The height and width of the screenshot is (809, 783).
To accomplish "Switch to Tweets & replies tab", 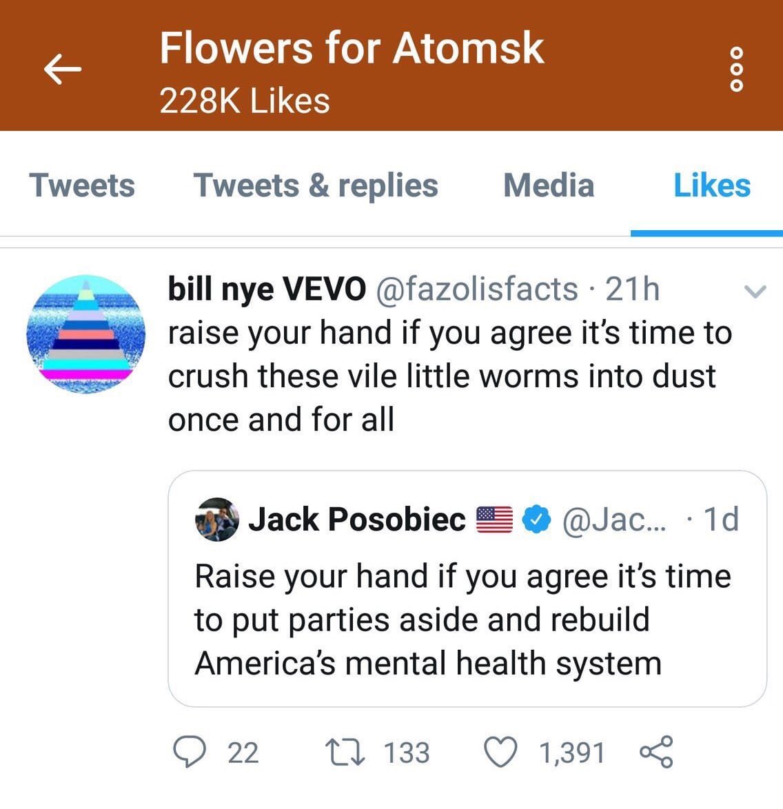I will point(316,185).
